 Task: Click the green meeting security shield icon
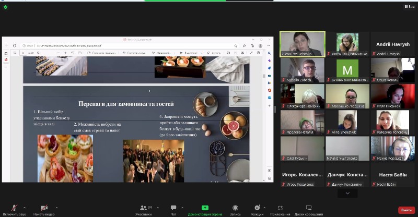click(6, 7)
